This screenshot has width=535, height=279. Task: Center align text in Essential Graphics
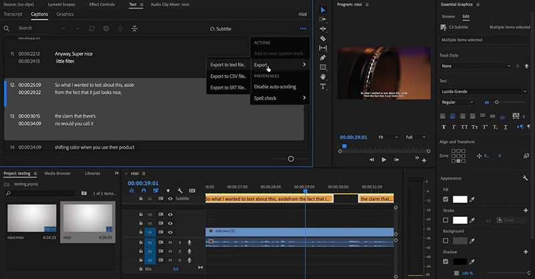453,117
